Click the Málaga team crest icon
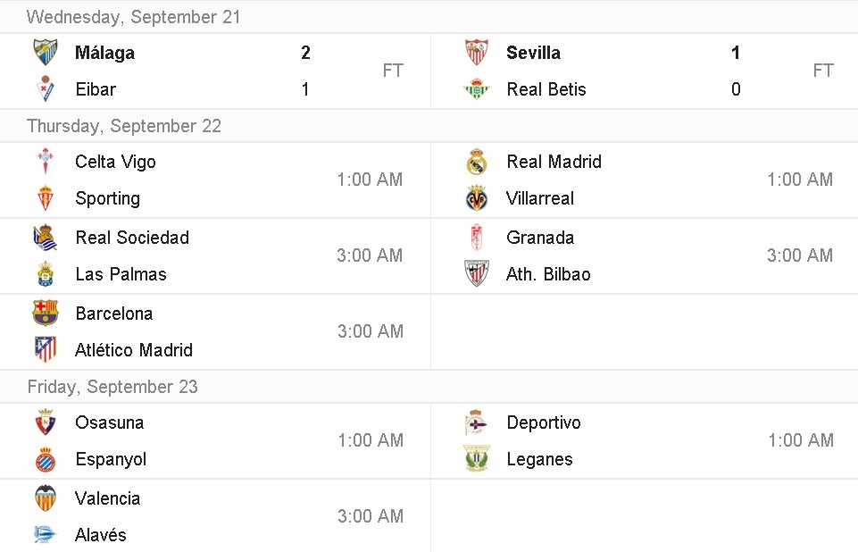 46,53
